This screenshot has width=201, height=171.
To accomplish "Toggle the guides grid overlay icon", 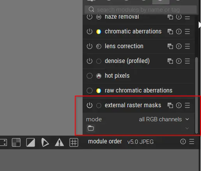I will click(74, 142).
